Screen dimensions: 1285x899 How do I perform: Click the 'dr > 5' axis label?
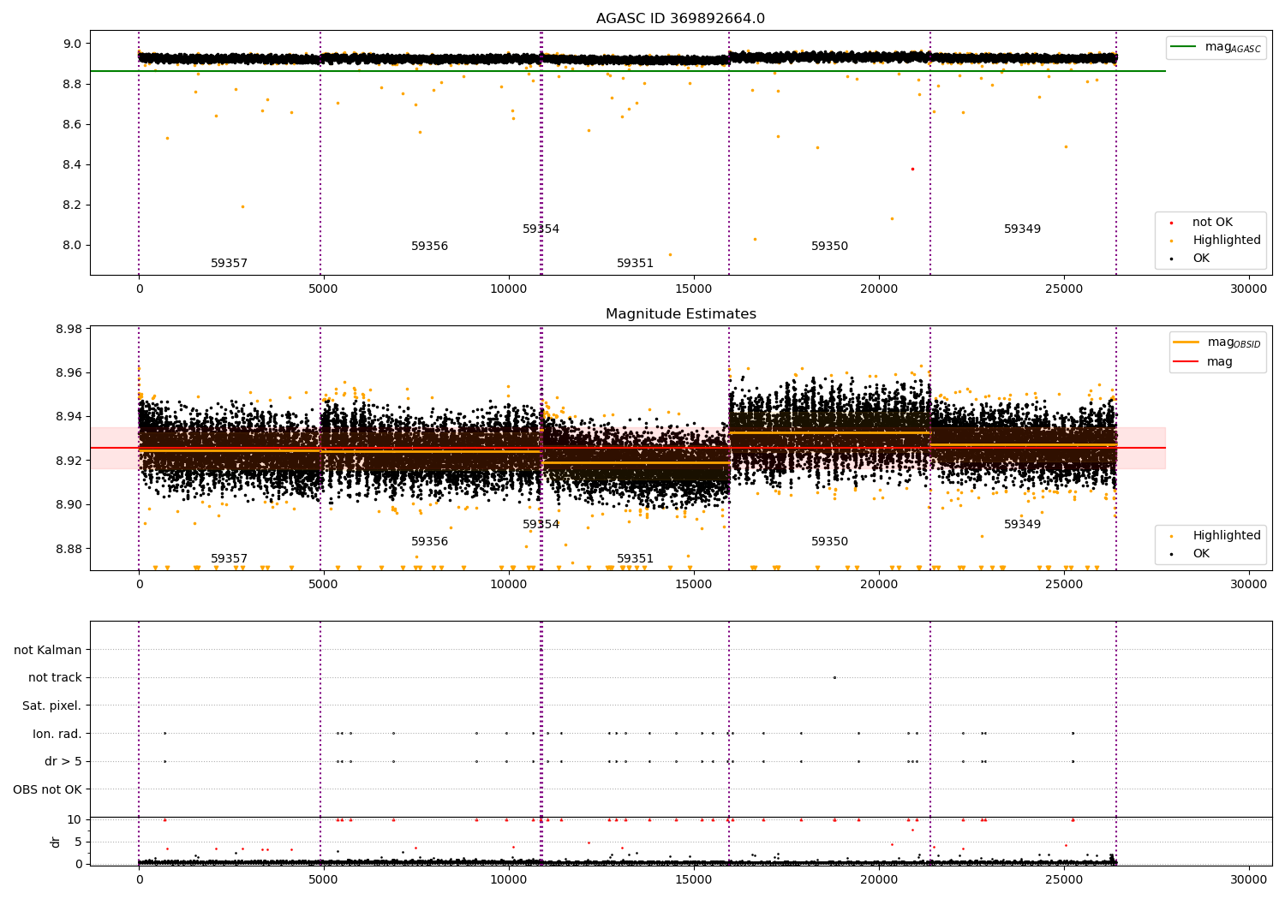pos(63,762)
